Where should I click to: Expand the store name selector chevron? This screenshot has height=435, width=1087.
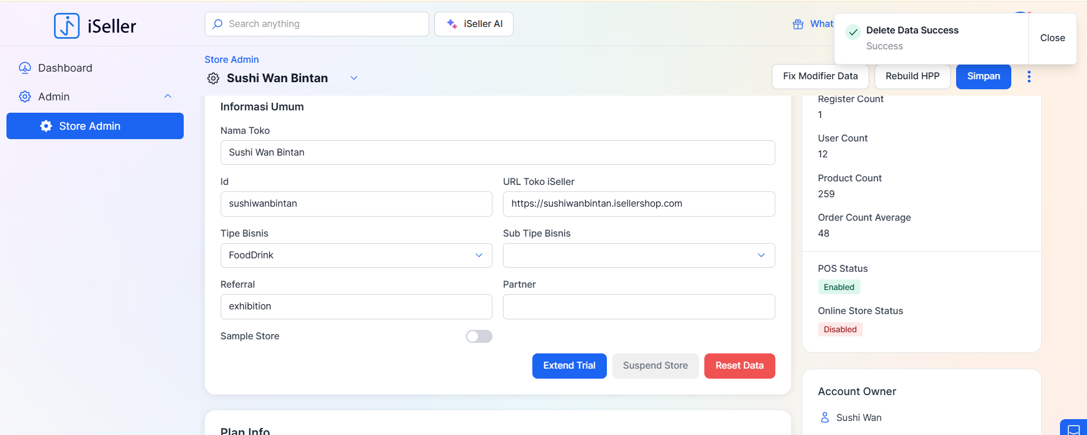pos(354,78)
